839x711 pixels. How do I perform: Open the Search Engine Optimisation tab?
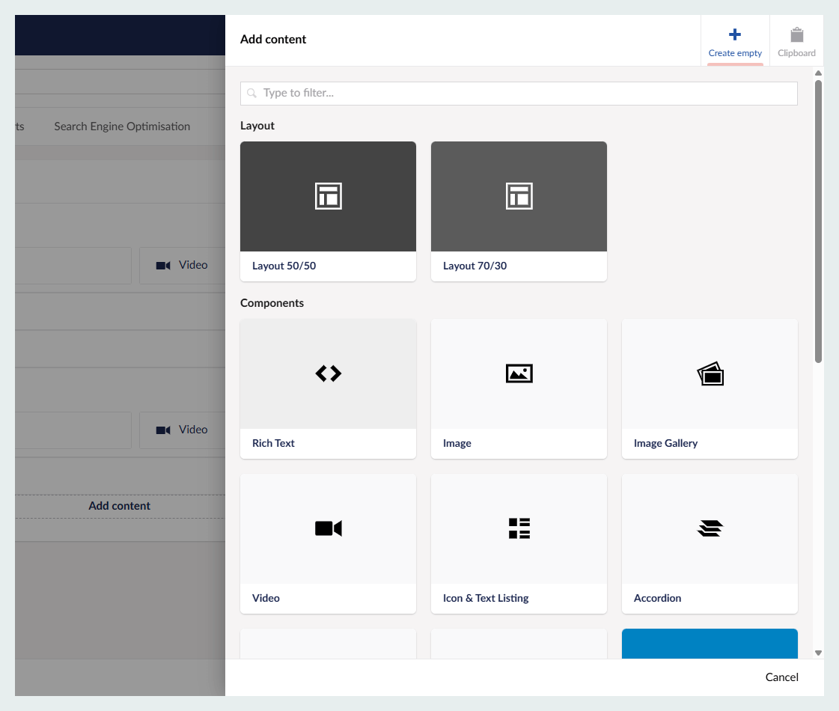click(122, 126)
